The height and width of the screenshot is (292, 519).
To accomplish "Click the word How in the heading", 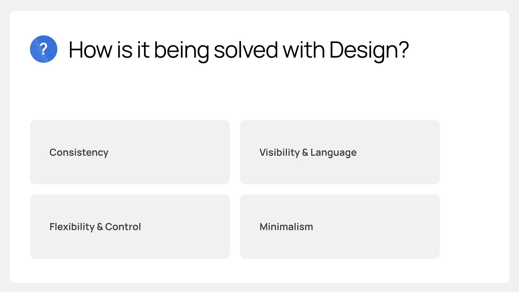I will pyautogui.click(x=90, y=50).
